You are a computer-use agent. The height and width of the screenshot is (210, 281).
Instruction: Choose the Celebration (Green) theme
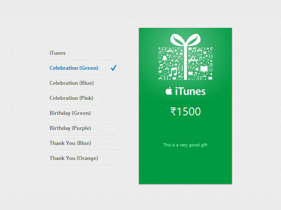(83, 68)
